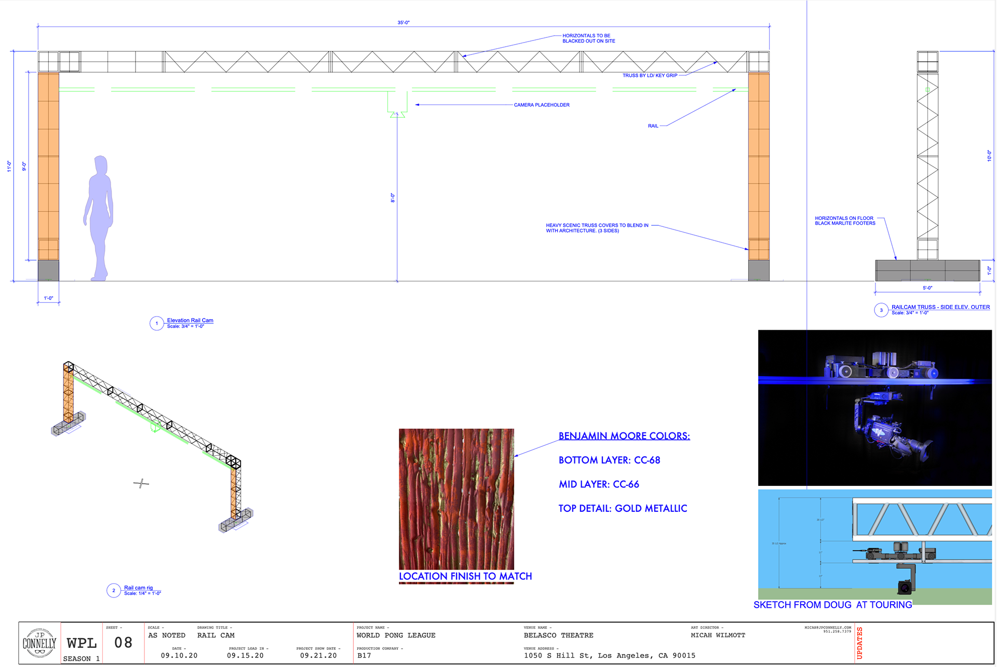This screenshot has width=997, height=667.
Task: Open the rail camera photo thumbnail
Action: (x=874, y=407)
